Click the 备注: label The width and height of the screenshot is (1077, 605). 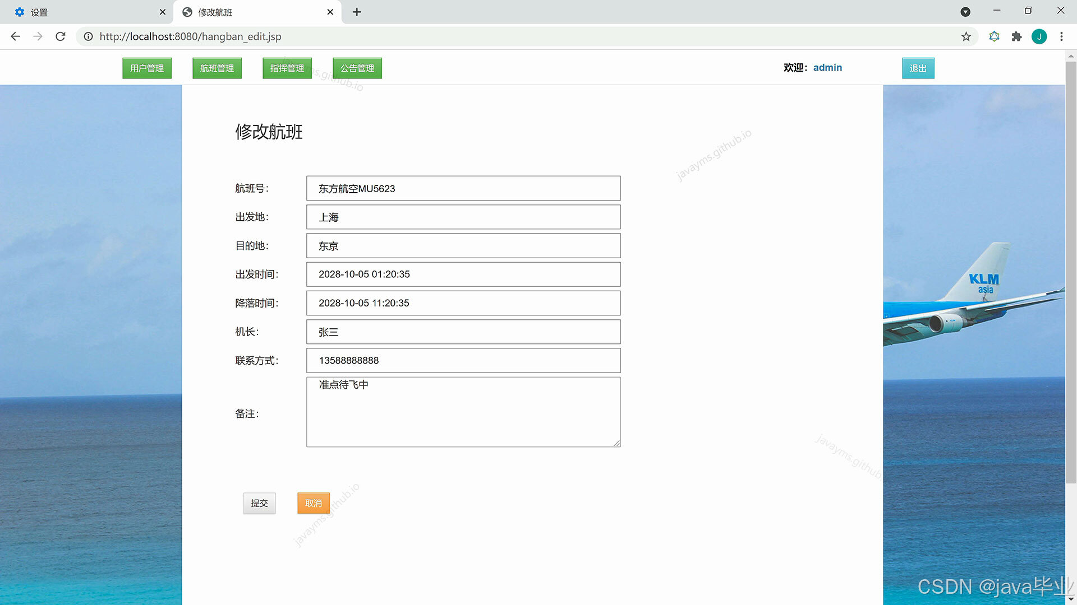[x=247, y=413]
